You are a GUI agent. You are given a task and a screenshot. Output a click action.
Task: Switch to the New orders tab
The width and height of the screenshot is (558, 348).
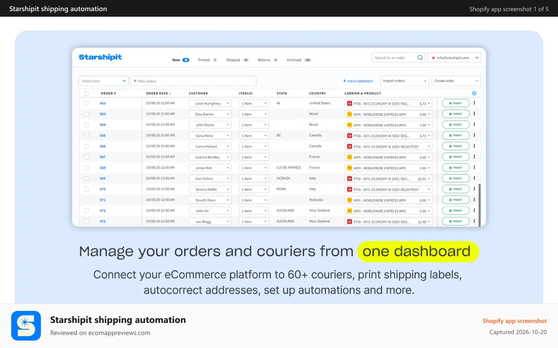click(x=180, y=60)
